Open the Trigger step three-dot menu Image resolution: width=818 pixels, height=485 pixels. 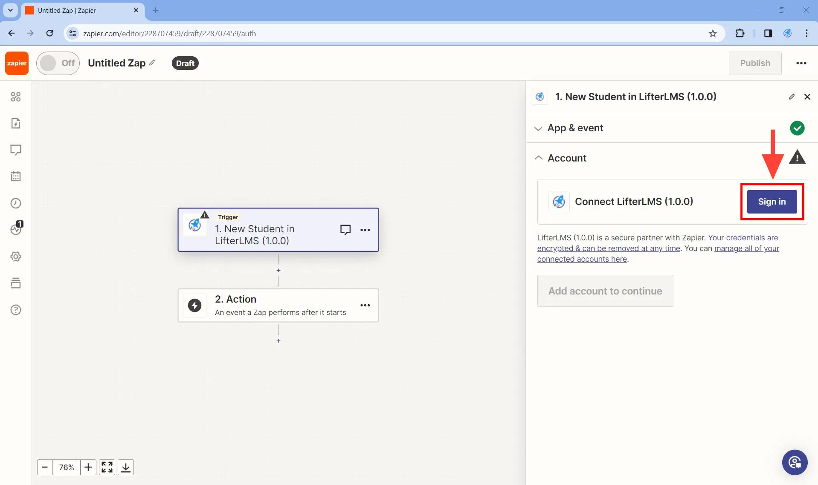365,230
